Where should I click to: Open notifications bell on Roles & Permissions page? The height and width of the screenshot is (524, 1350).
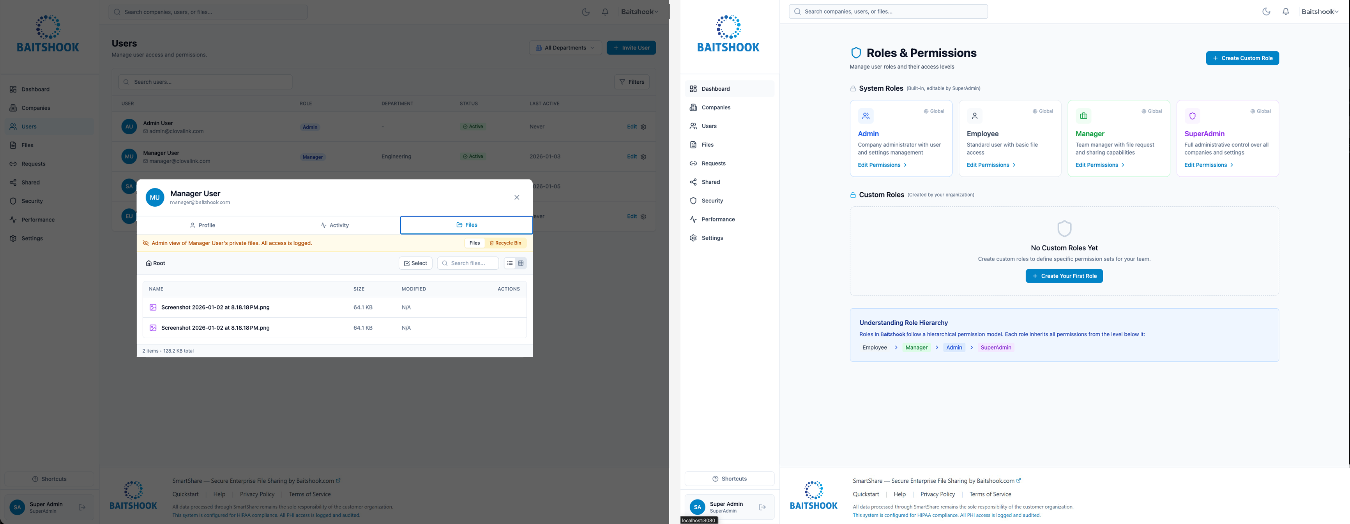click(1286, 12)
